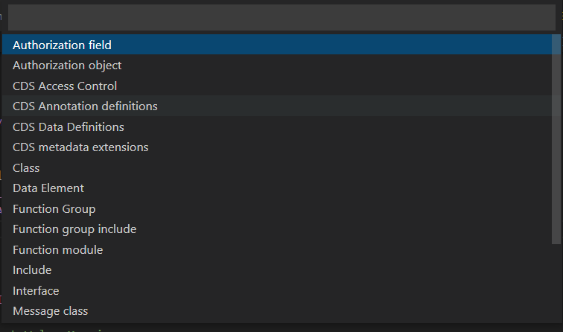Click the list's vertical scrollbar thumb
The height and width of the screenshot is (332, 563).
point(558,138)
